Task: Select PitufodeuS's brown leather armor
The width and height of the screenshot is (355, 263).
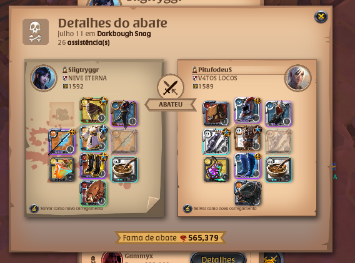Action: pos(247,138)
